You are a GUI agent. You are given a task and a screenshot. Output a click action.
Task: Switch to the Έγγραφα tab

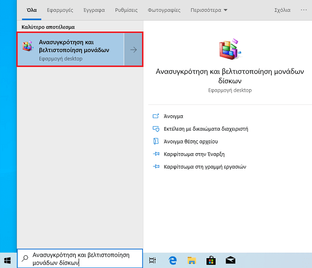click(94, 10)
